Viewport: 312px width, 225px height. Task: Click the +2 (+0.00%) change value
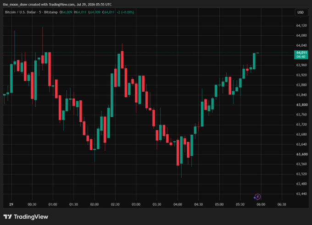[125, 12]
